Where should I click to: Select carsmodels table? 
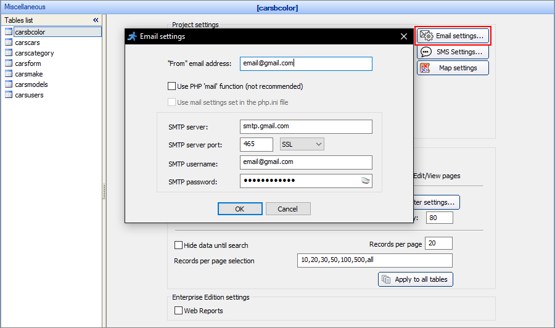pos(31,84)
